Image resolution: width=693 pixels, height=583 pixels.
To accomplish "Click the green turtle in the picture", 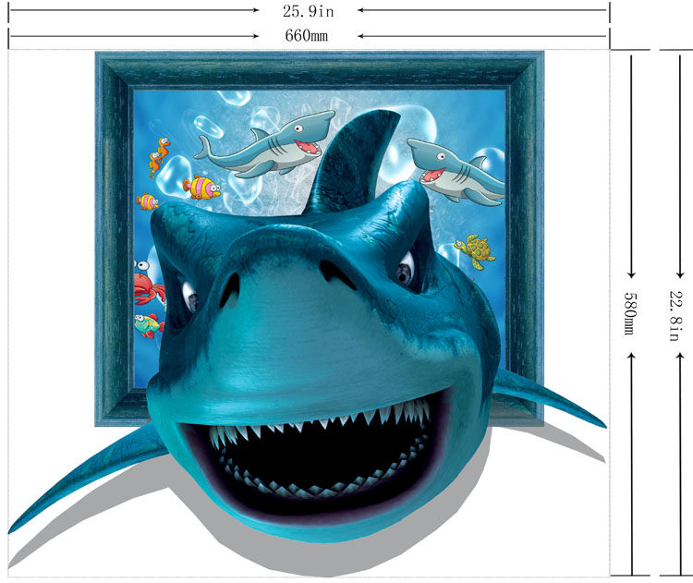I will pos(475,251).
